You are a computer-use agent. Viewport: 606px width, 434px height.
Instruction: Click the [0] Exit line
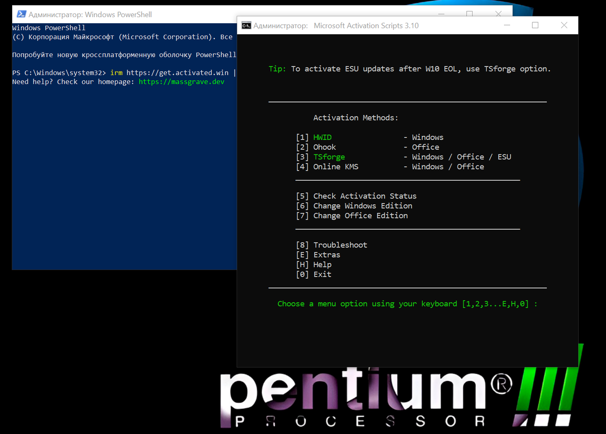(314, 275)
